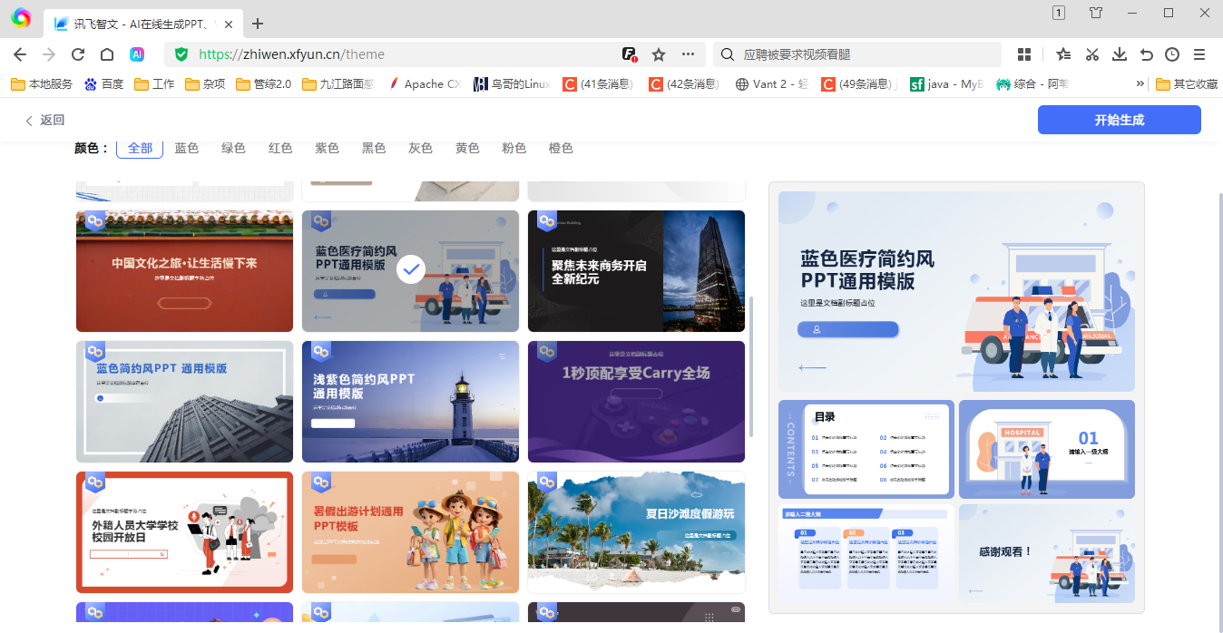Open browsing history clock icon
The width and height of the screenshot is (1223, 633).
1172,54
